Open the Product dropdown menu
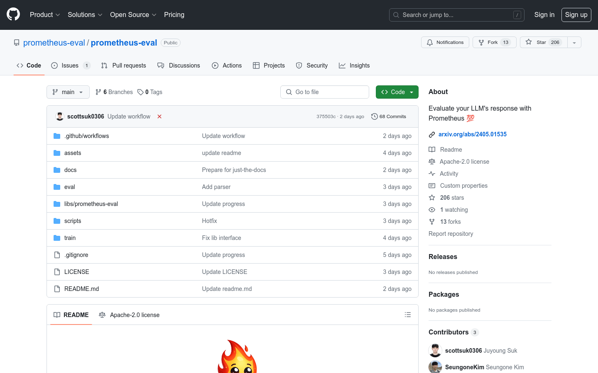 click(45, 15)
